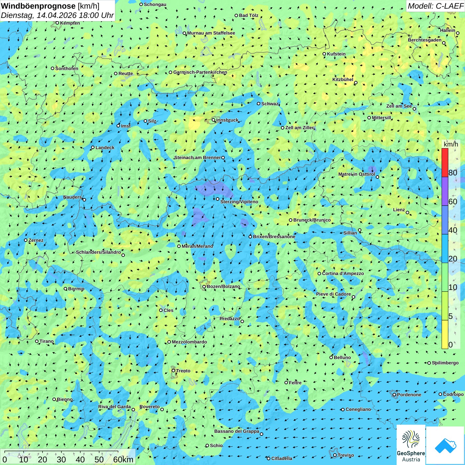The width and height of the screenshot is (465, 465).
Task: Click the 'Berchtesgaden' label
Action: 425,40
